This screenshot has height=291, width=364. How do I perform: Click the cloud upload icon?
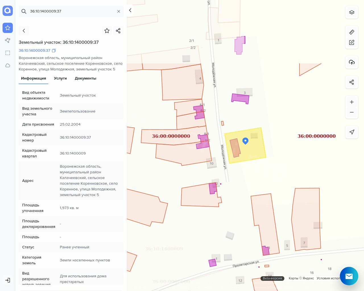click(x=352, y=62)
